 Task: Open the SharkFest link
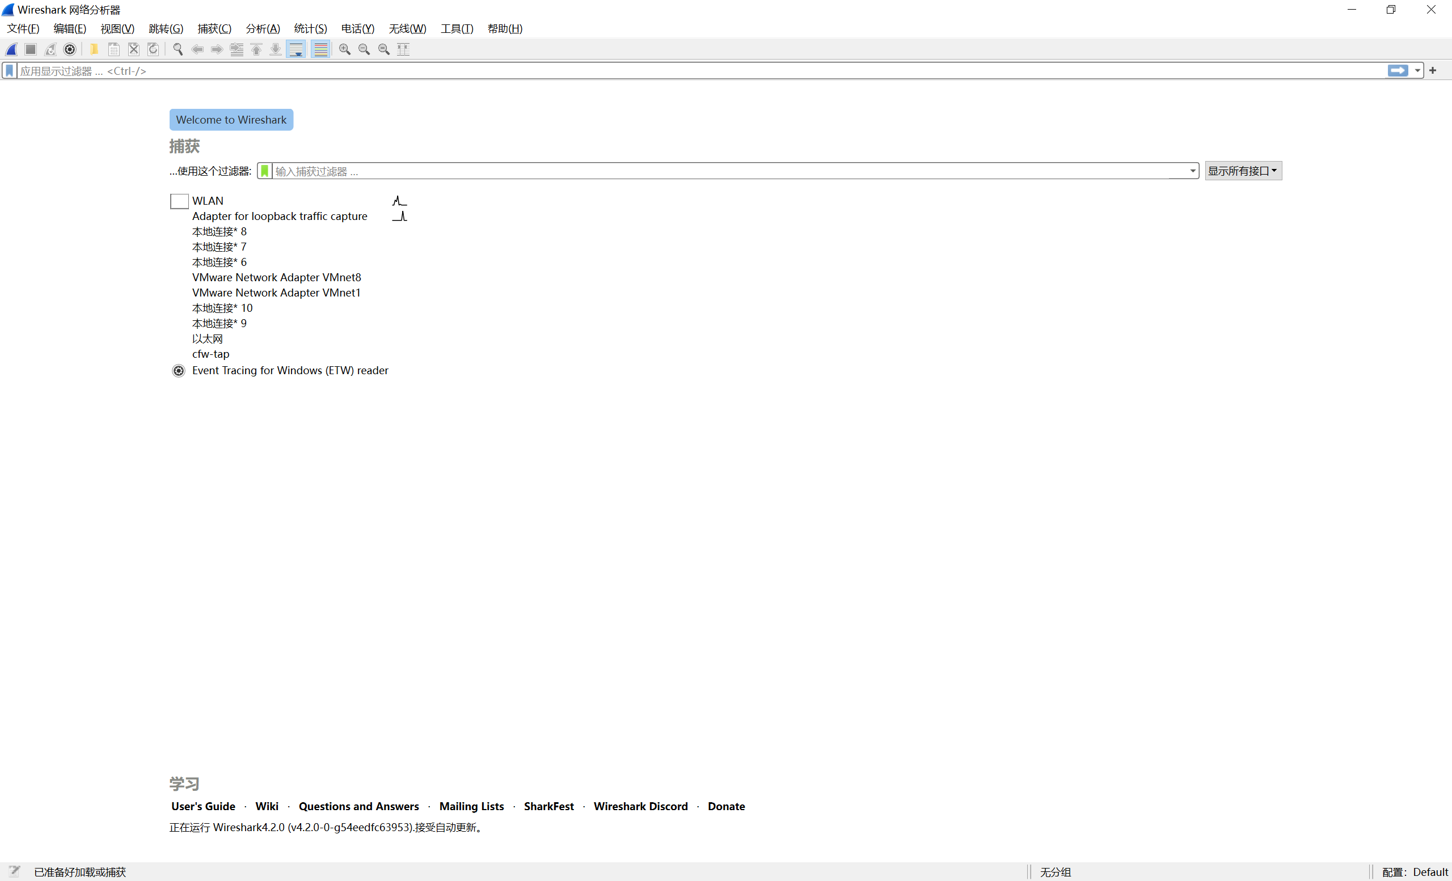tap(548, 806)
